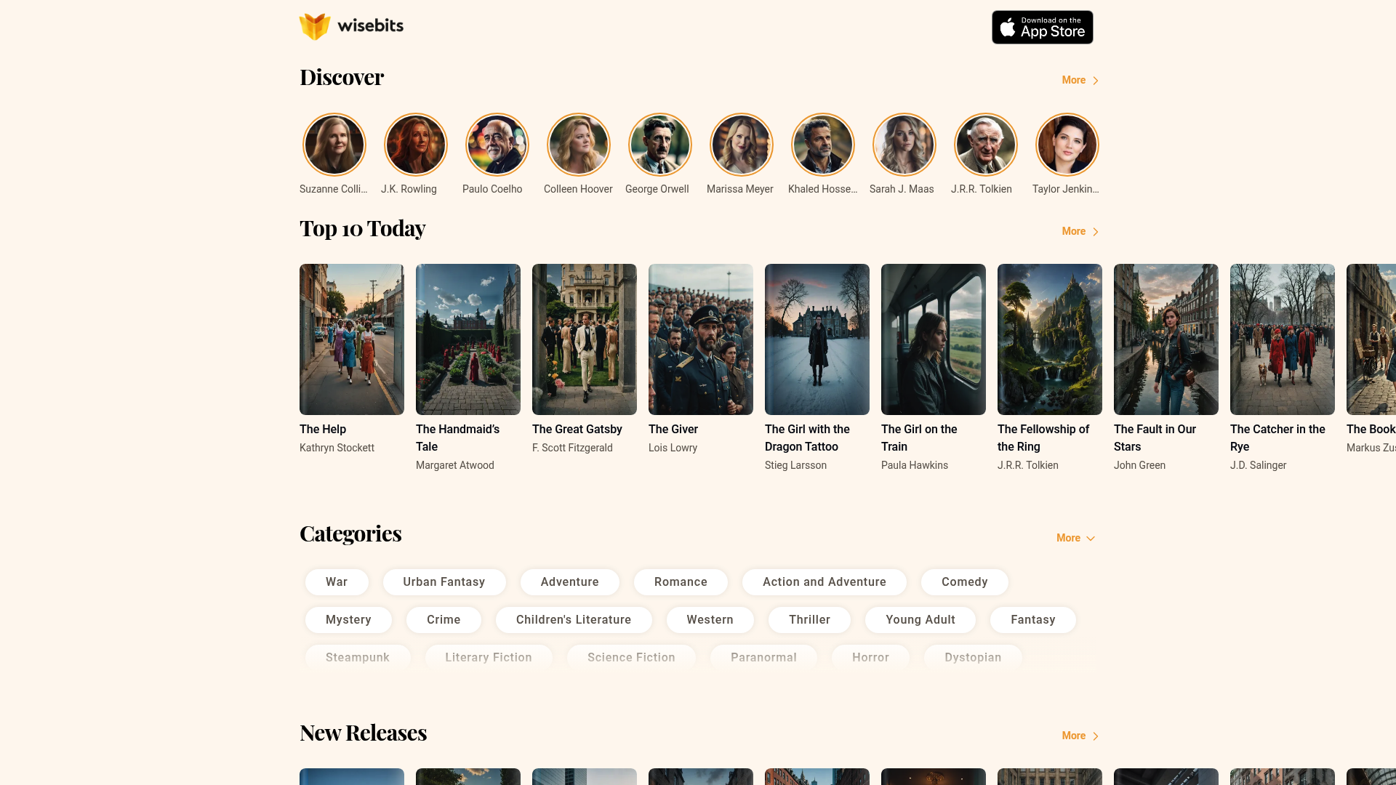
Task: Select the Comedy category chip
Action: 965,582
